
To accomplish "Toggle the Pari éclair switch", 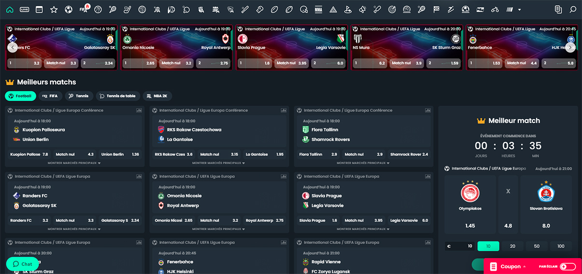I will [x=568, y=266].
